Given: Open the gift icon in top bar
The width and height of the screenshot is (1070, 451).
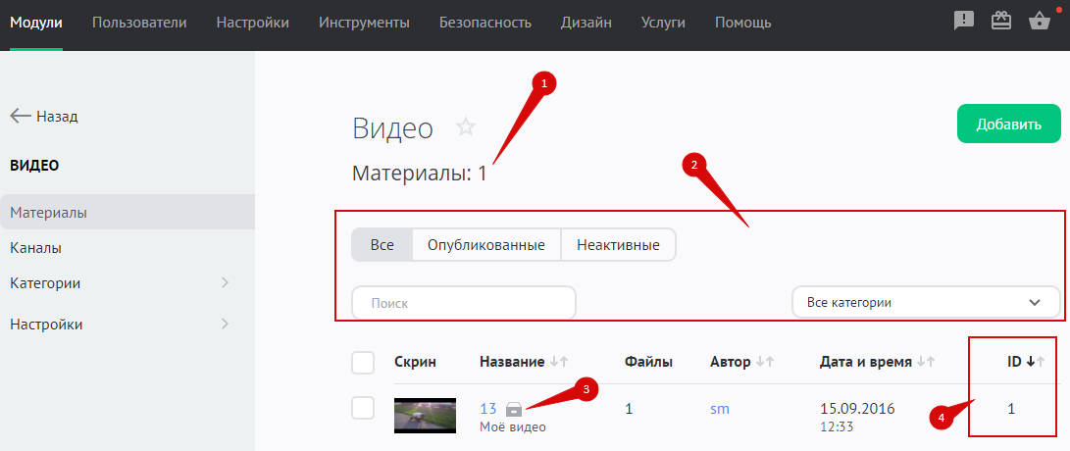Looking at the screenshot, I should 1001,22.
